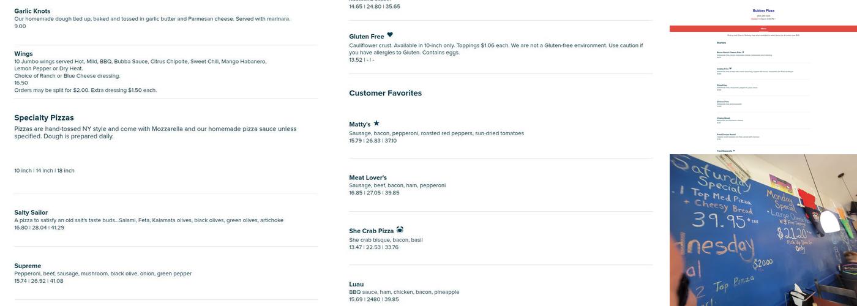
Task: Open the chalkboard specials photo
Action: click(x=763, y=230)
